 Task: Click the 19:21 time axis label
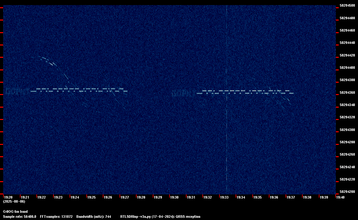tap(25, 197)
